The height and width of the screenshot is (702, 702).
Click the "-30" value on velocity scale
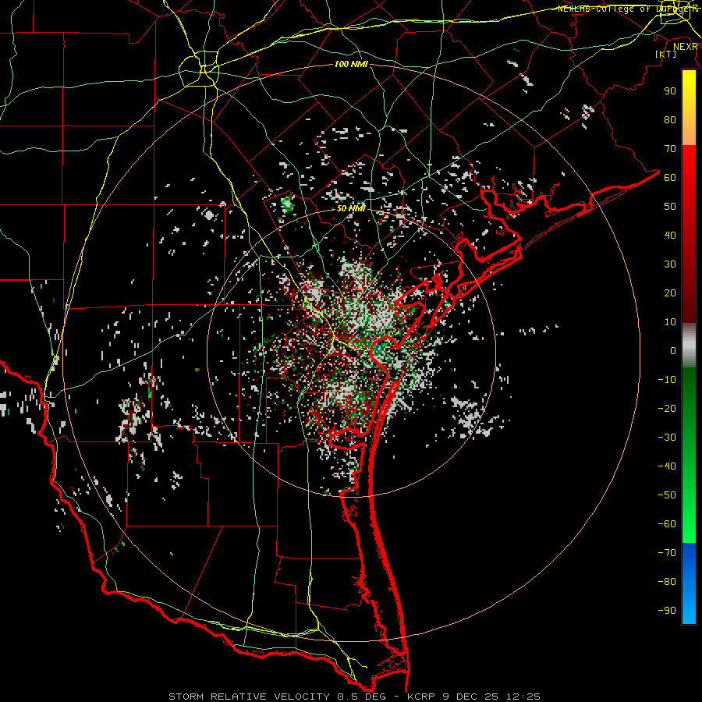667,438
